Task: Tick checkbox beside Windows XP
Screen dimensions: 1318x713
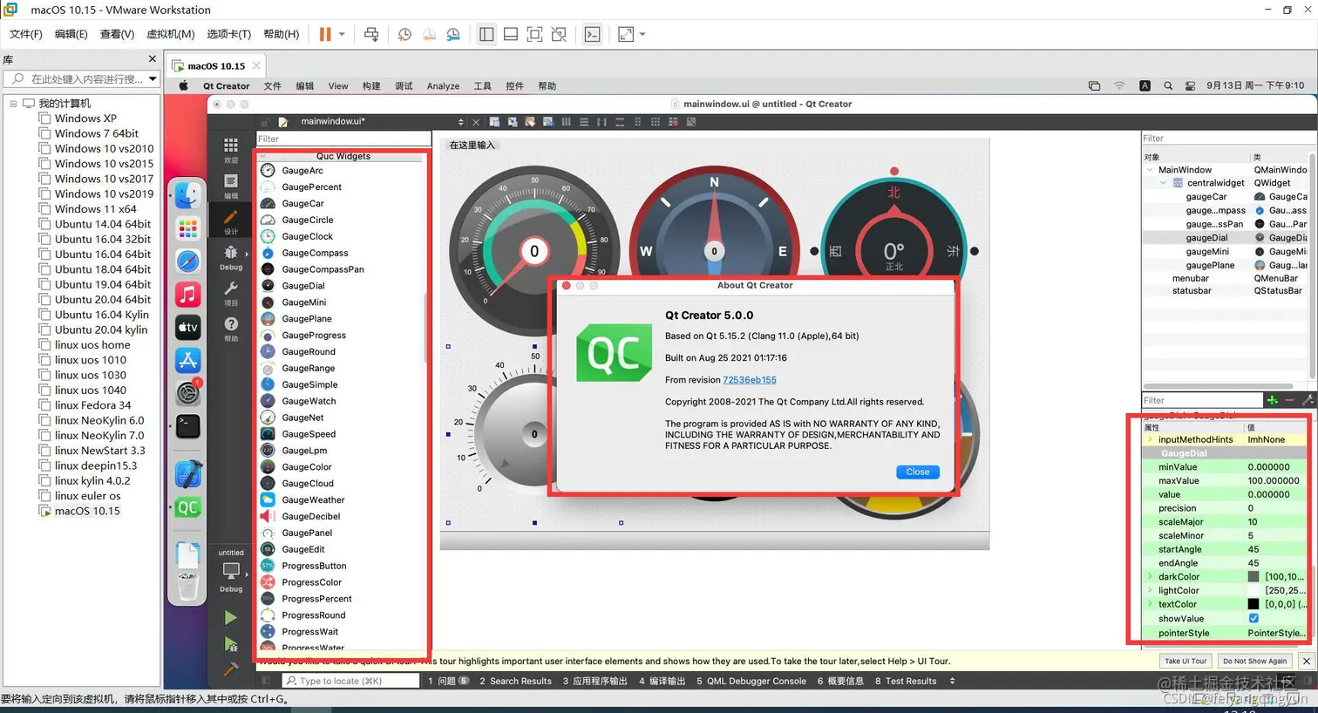Action: pyautogui.click(x=44, y=119)
